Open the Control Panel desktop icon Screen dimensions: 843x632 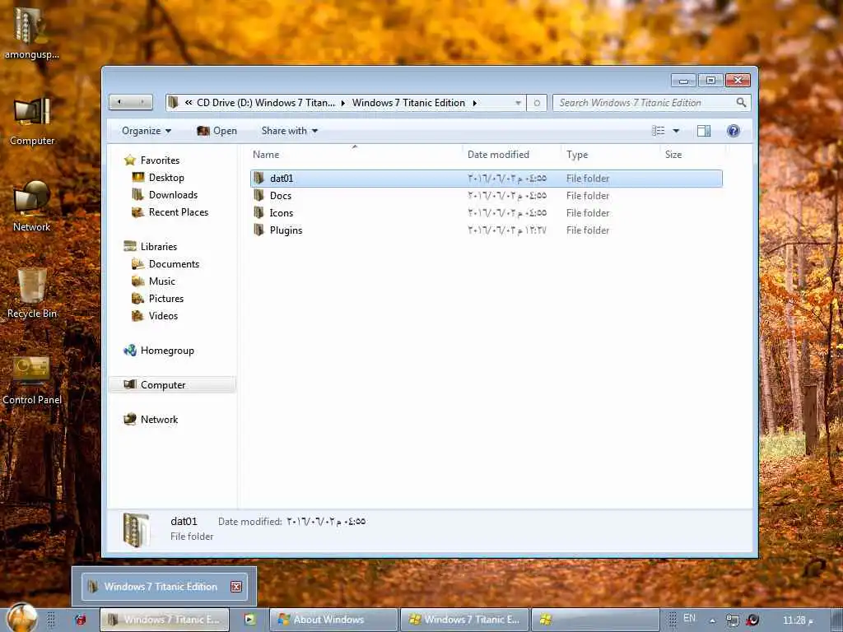click(x=32, y=380)
